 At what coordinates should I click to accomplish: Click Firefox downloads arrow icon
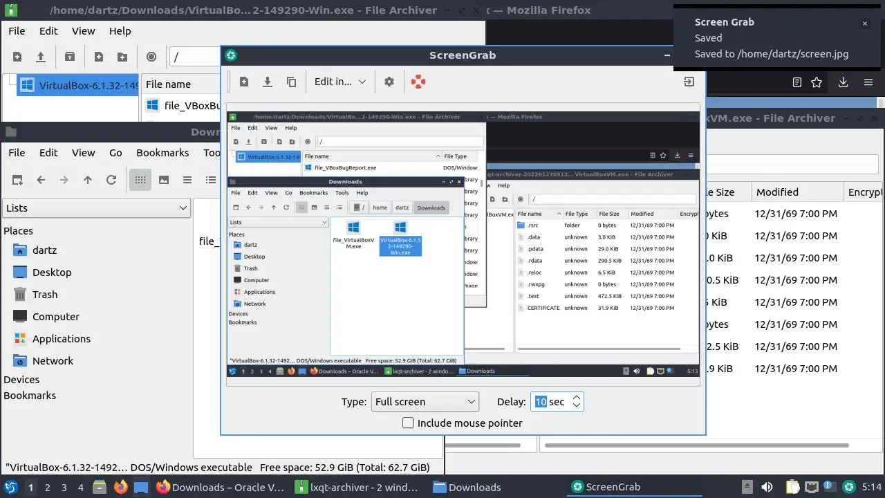[x=843, y=82]
